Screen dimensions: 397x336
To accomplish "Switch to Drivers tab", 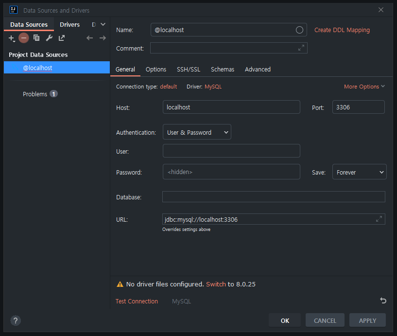I will coord(69,25).
